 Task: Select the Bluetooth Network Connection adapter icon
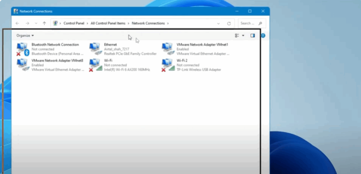point(23,49)
